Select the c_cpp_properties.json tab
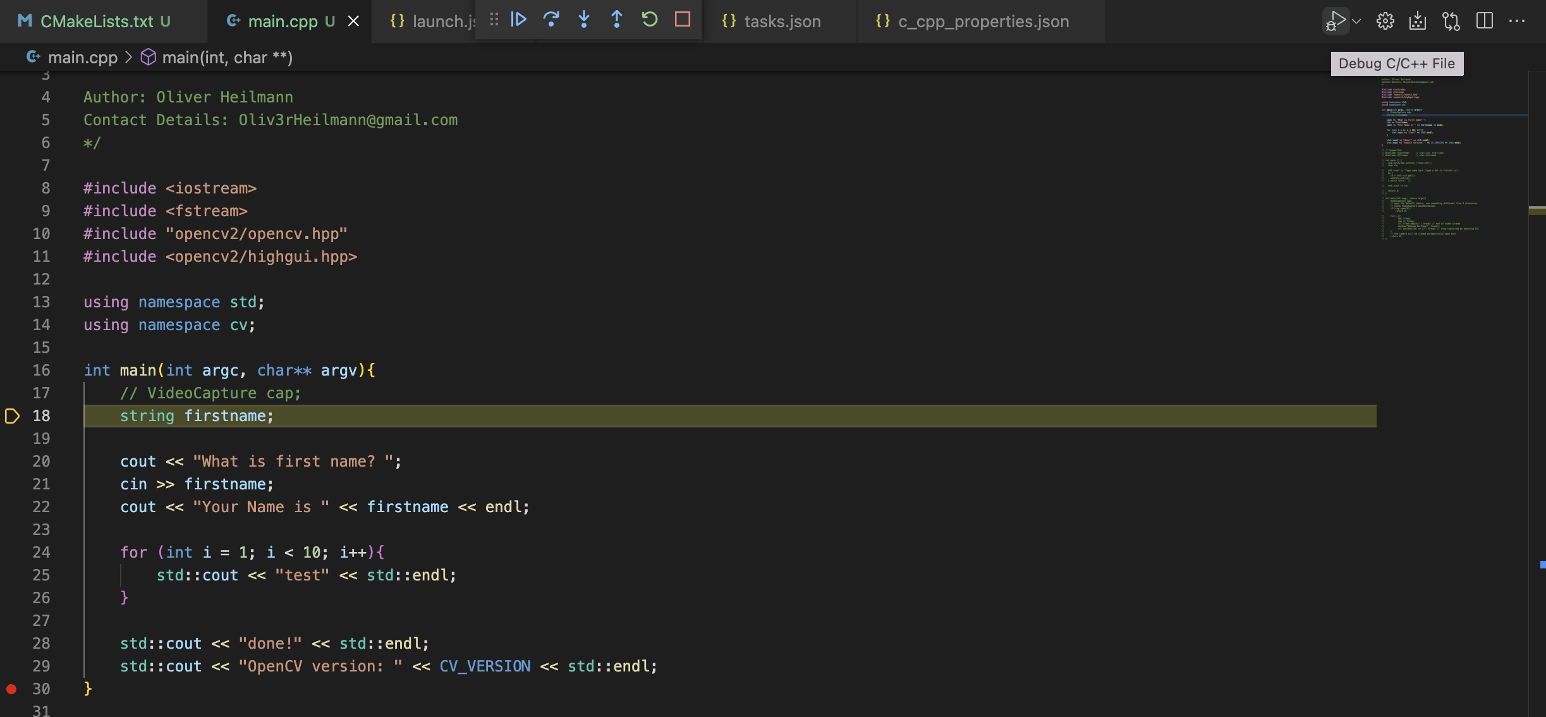This screenshot has height=717, width=1546. pyautogui.click(x=983, y=21)
